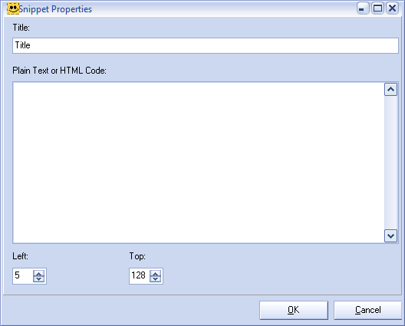Click the scroll up arrow in code area
This screenshot has height=326, width=405.
point(390,90)
